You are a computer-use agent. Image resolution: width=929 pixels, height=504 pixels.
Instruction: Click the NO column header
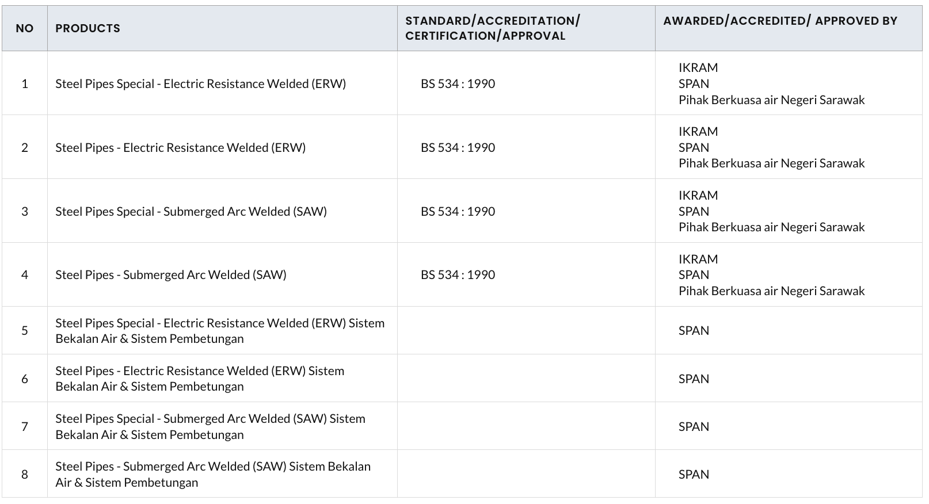[x=25, y=28]
